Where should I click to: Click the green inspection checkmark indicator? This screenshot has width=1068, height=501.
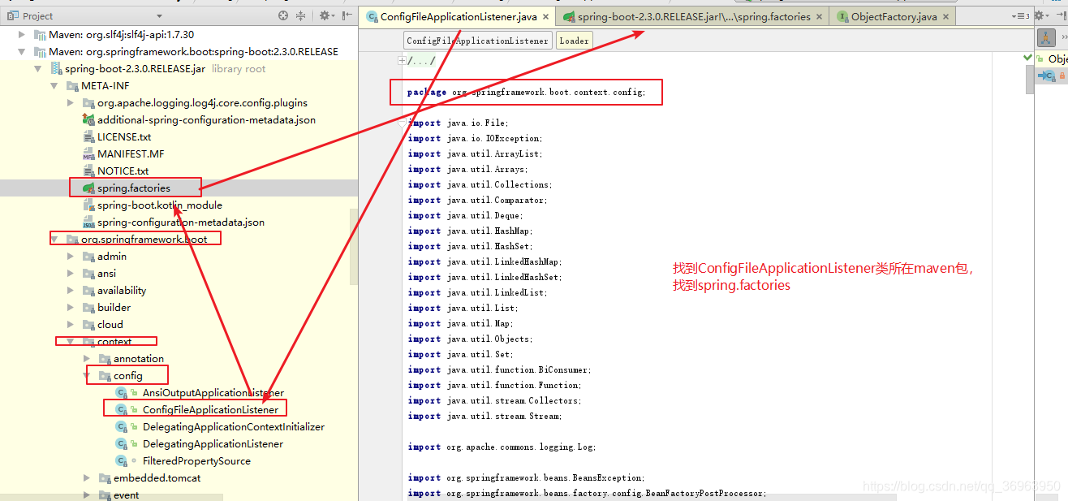click(1028, 58)
